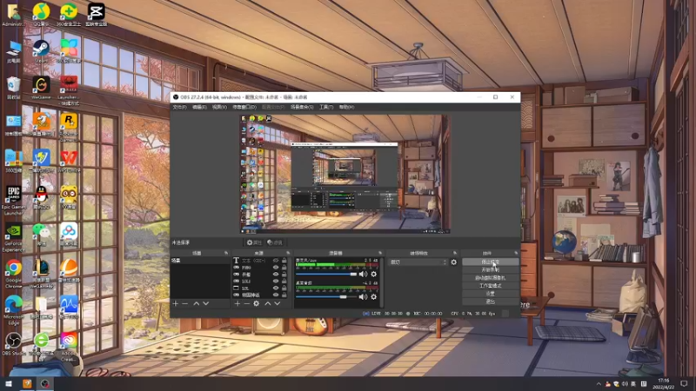Pop out the 控件 dock using its header icon

click(516, 253)
